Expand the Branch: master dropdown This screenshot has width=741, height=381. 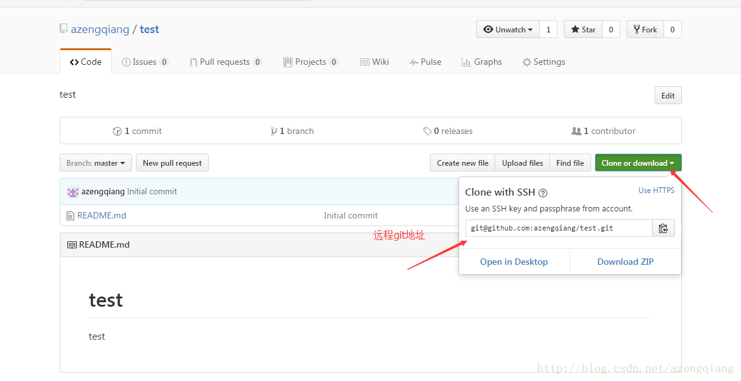point(95,163)
